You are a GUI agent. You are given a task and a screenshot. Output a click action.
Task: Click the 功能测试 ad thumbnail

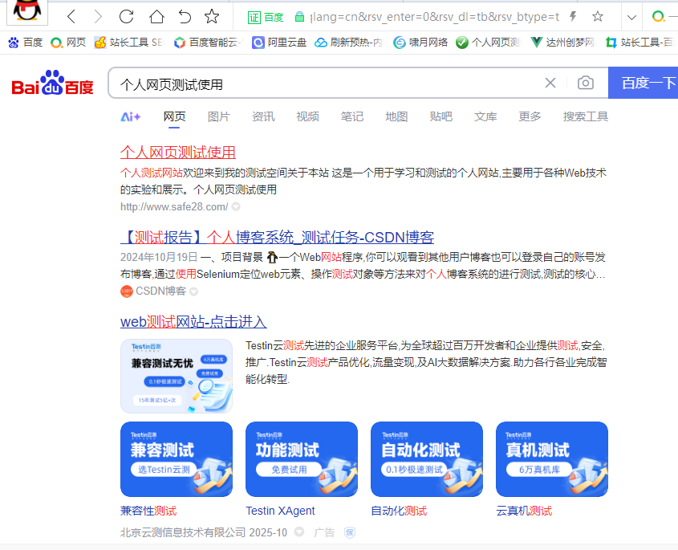[x=302, y=459]
